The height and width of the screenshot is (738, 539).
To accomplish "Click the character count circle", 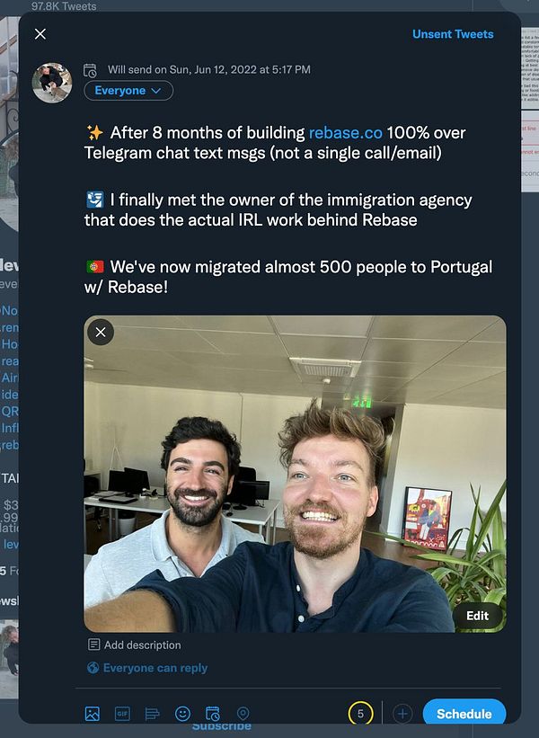I will tap(360, 714).
